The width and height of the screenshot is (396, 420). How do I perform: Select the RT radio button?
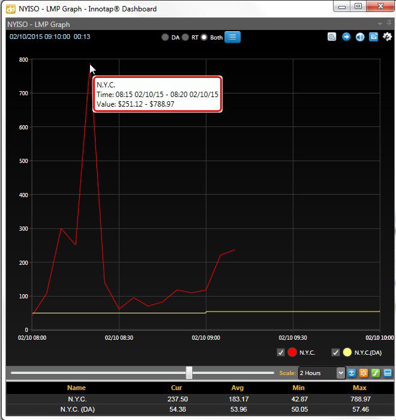click(185, 37)
